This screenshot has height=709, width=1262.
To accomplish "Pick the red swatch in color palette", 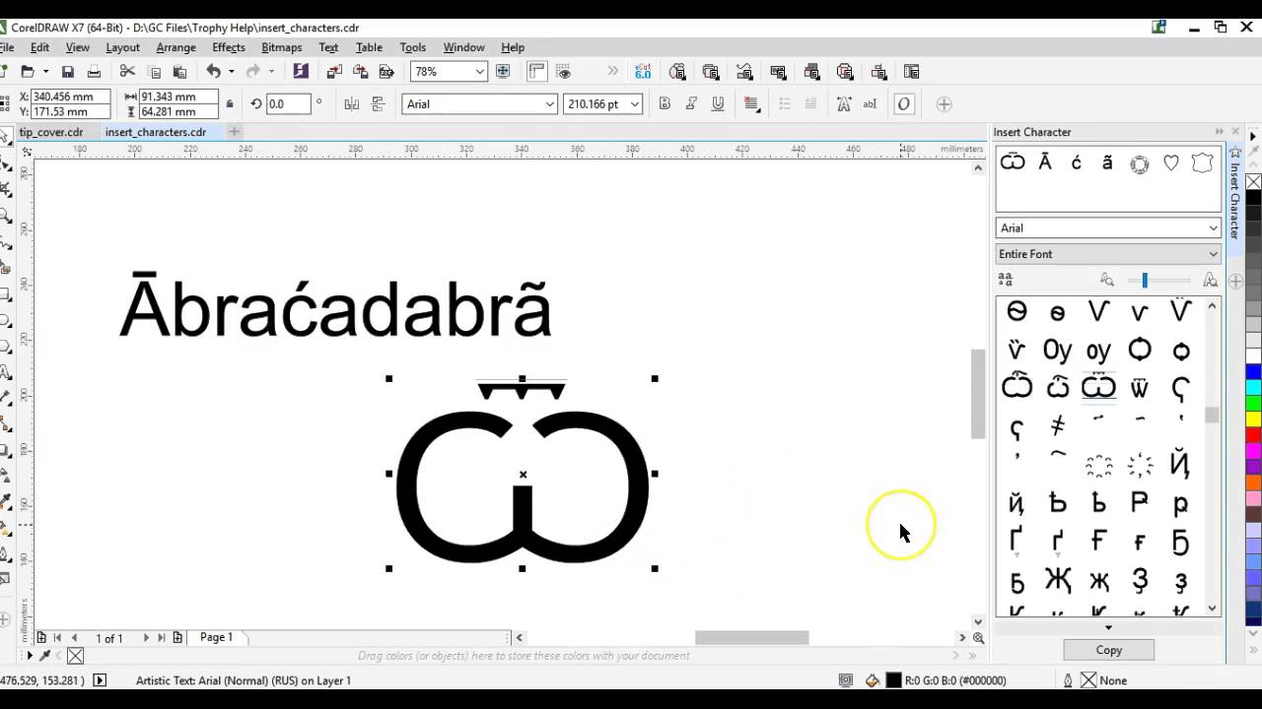I will pos(1253,435).
